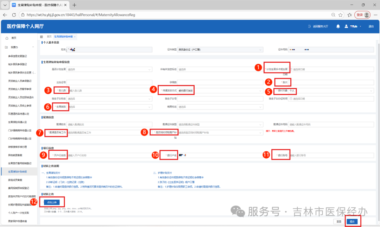Open the 独生子女标志 dropdown
Viewport: 380px width, 227px height.
pyautogui.click(x=109, y=99)
